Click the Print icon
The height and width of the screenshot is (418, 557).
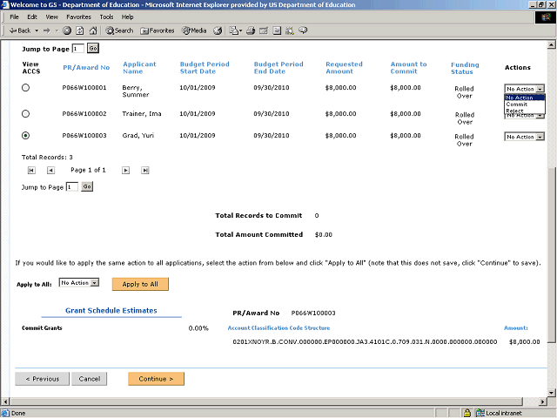(x=251, y=30)
